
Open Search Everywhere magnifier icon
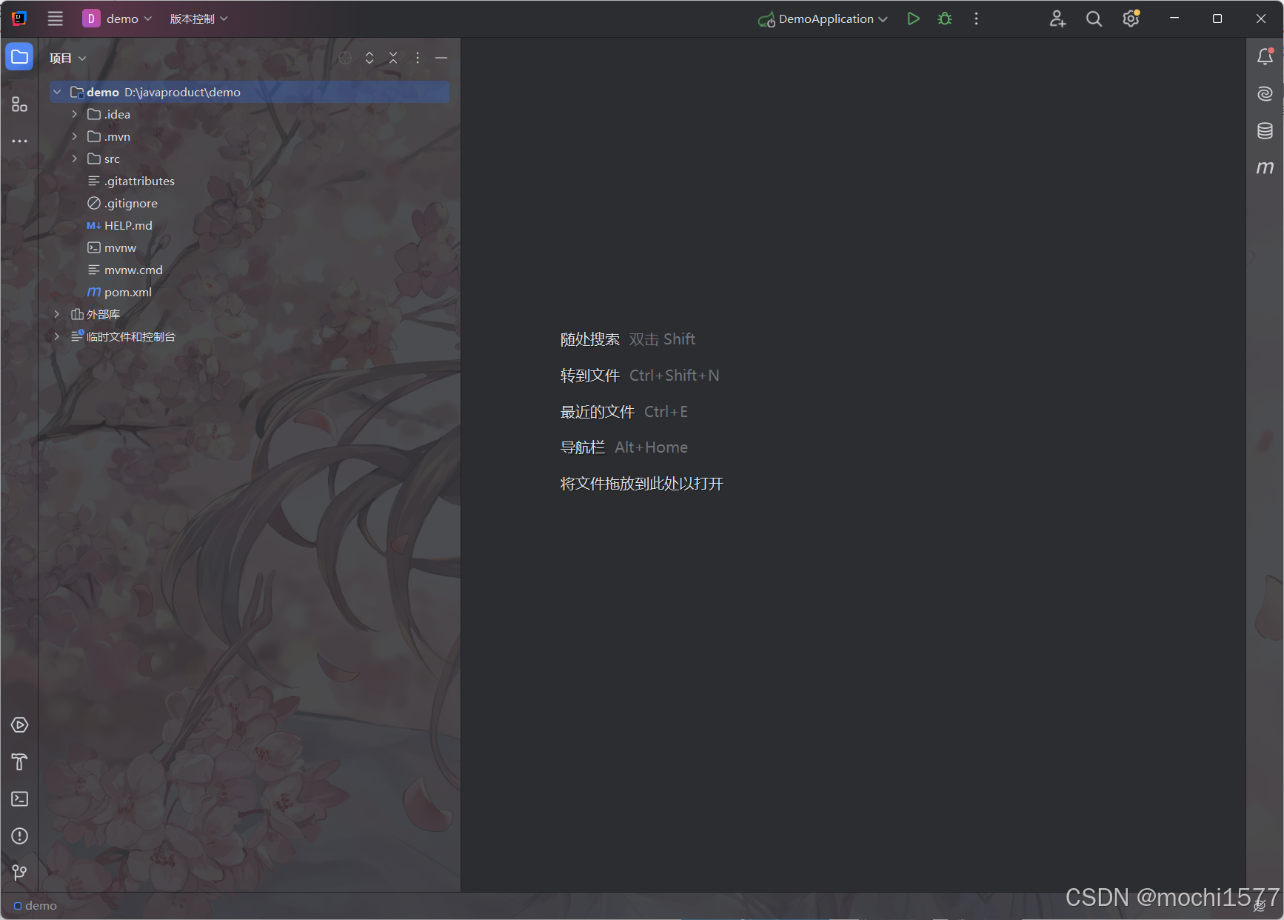coord(1094,19)
